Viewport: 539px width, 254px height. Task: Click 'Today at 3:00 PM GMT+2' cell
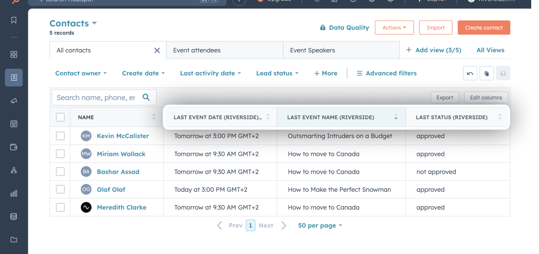220,190
